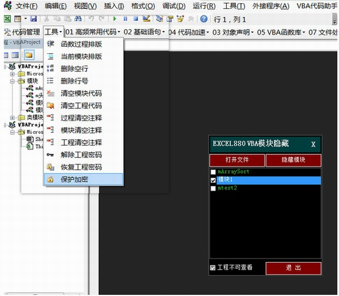Choose 过程清空注释 from the tools menu
The width and height of the screenshot is (339, 296).
(84, 118)
